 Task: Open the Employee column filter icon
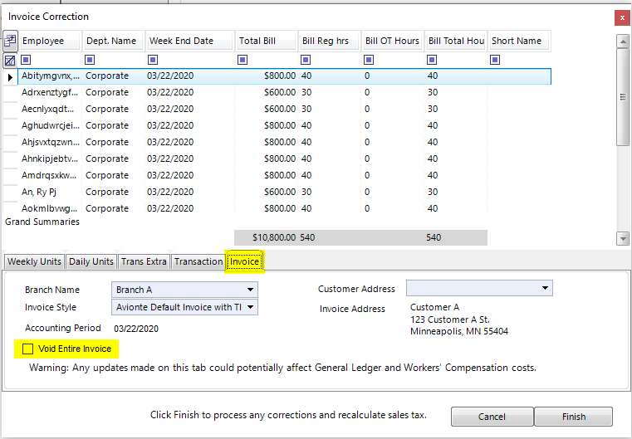(26, 60)
